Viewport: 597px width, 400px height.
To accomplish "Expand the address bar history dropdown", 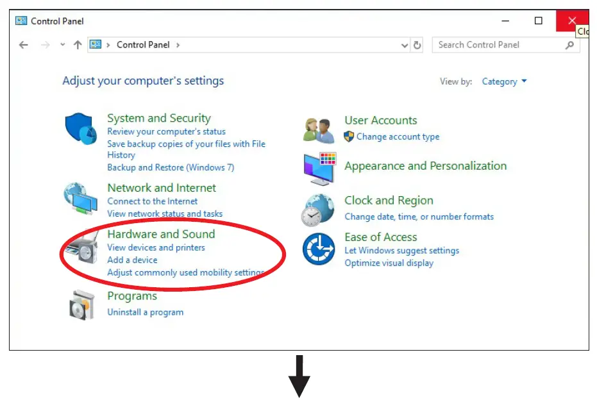I will click(x=405, y=45).
